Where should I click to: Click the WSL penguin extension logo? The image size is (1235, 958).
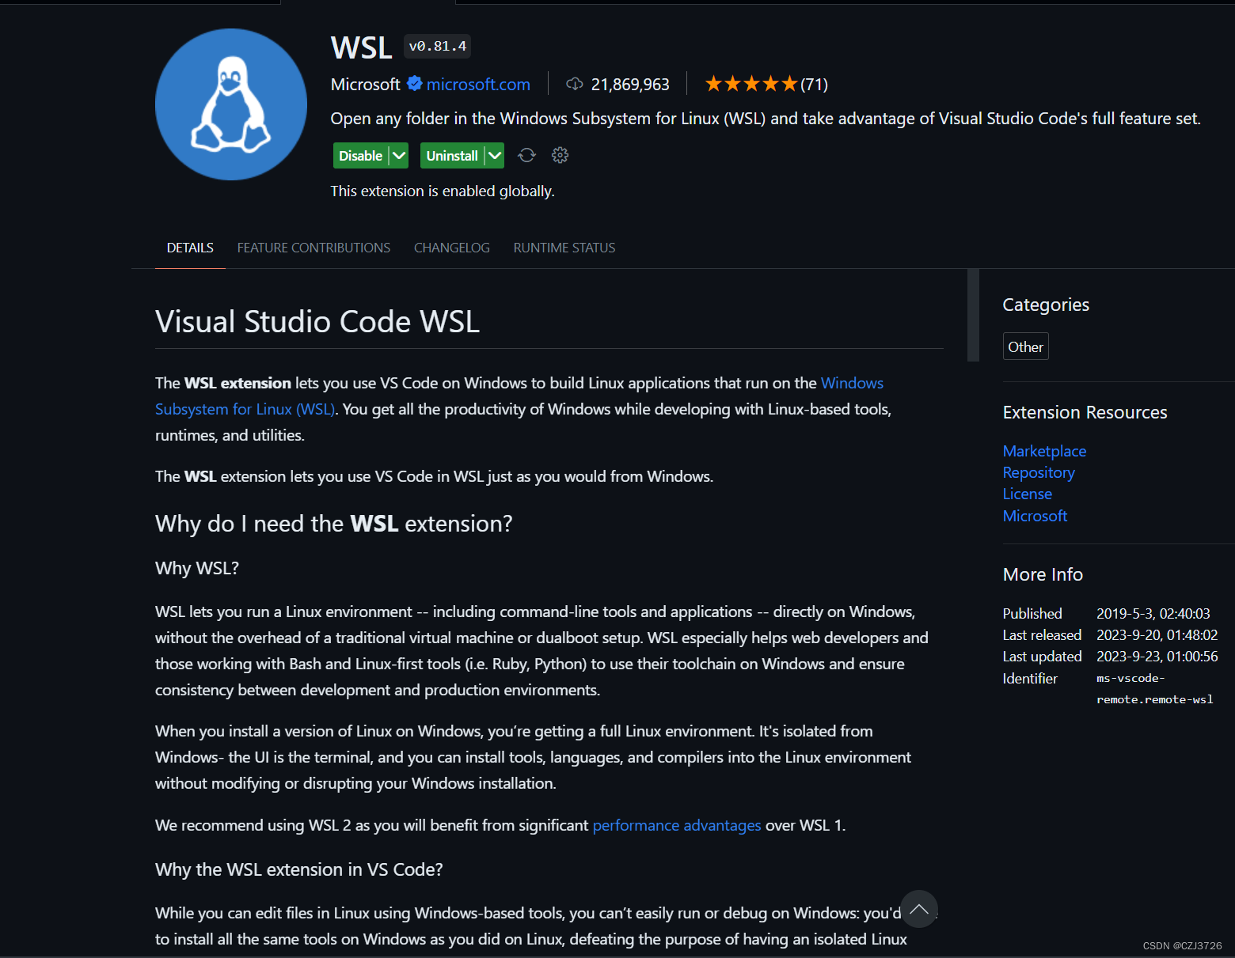click(x=230, y=104)
